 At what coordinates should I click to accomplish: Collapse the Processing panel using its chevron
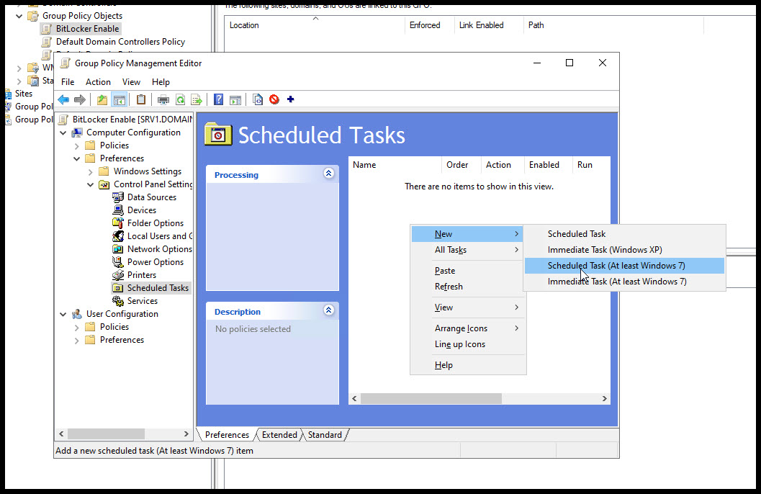click(329, 174)
